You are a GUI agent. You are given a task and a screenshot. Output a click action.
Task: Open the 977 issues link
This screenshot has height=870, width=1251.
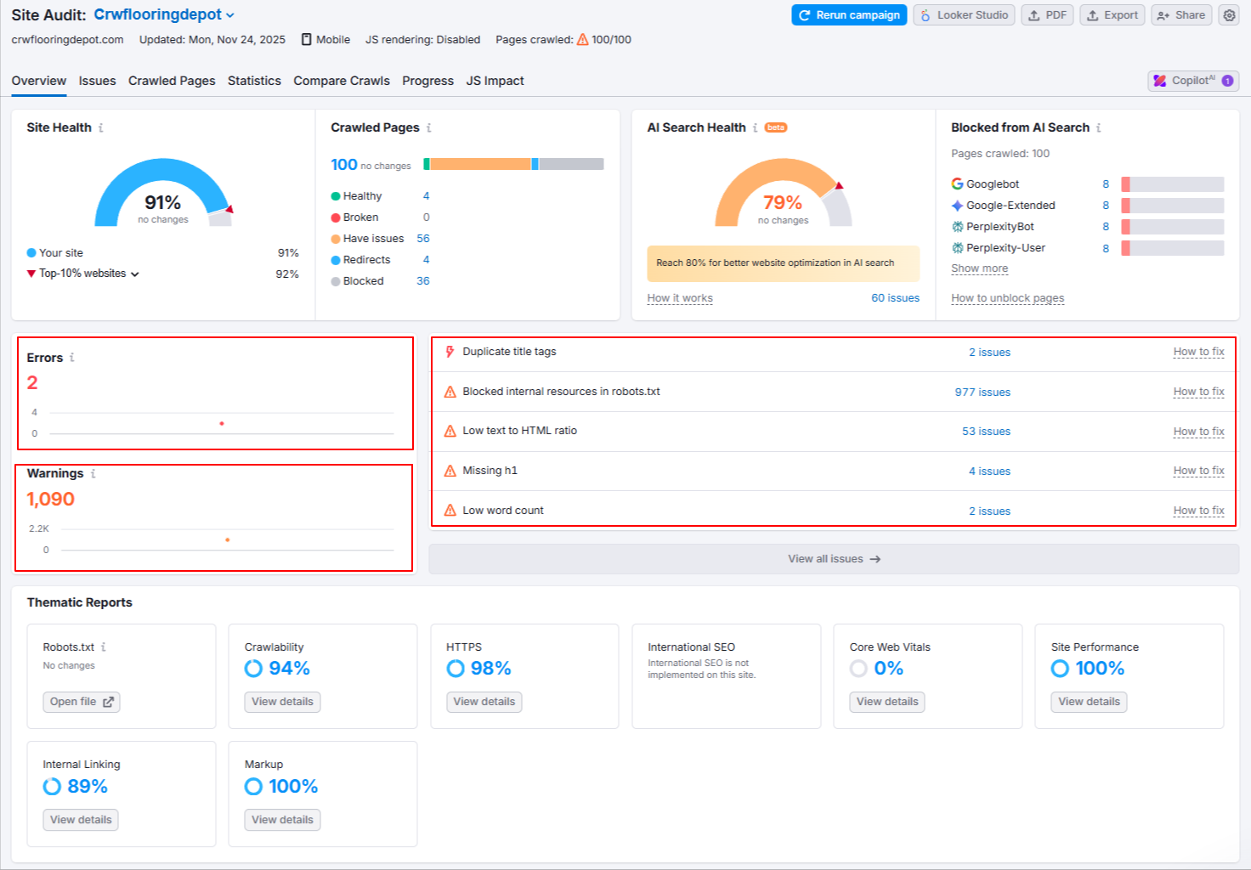[982, 393]
